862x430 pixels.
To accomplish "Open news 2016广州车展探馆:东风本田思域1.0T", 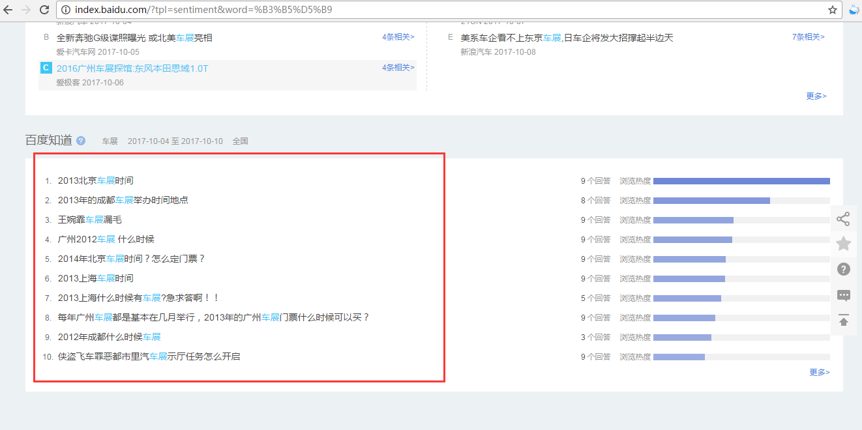I will 132,68.
